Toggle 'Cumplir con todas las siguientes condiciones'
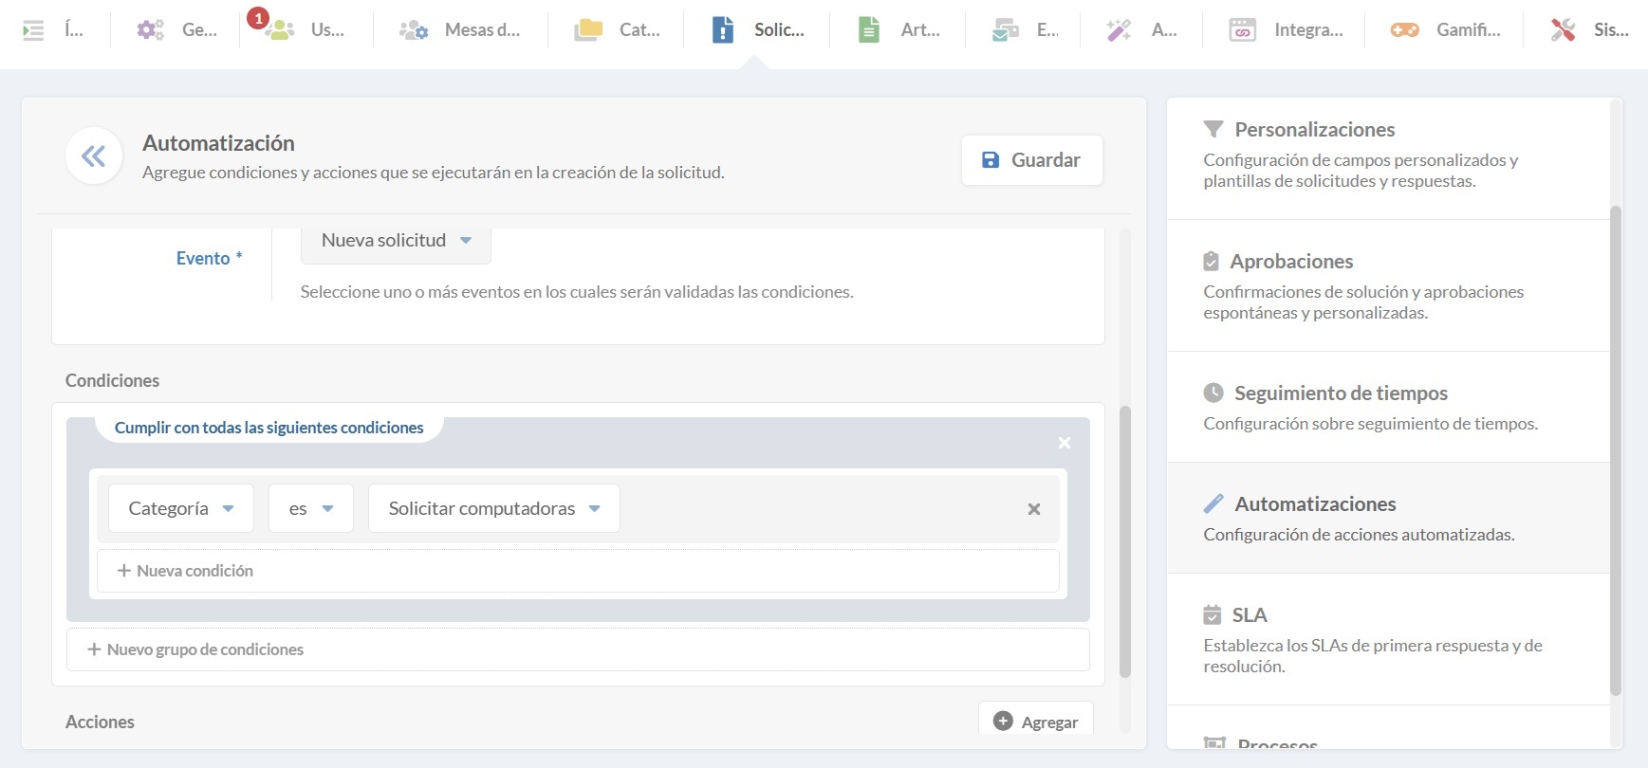The width and height of the screenshot is (1648, 768). click(x=268, y=428)
